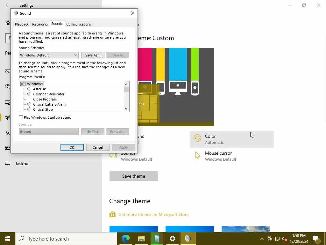Click the Save As... button
This screenshot has height=245, width=326.
coord(93,55)
